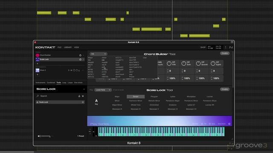Click the favorites star filter icon beside Search
This screenshot has width=273, height=153.
(83, 96)
